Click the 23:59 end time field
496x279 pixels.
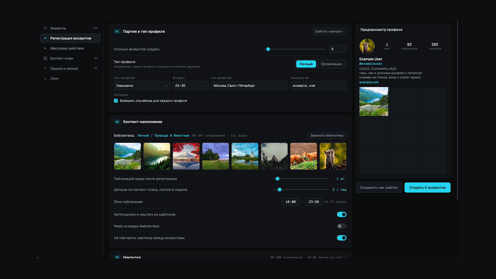pyautogui.click(x=314, y=202)
